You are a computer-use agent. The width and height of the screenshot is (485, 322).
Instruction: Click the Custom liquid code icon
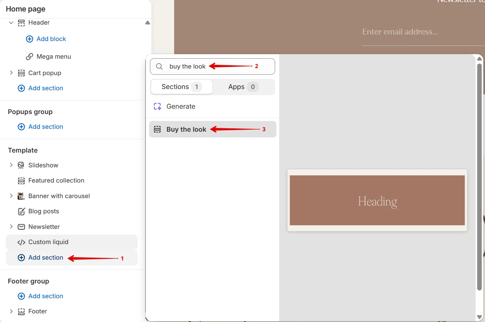21,242
